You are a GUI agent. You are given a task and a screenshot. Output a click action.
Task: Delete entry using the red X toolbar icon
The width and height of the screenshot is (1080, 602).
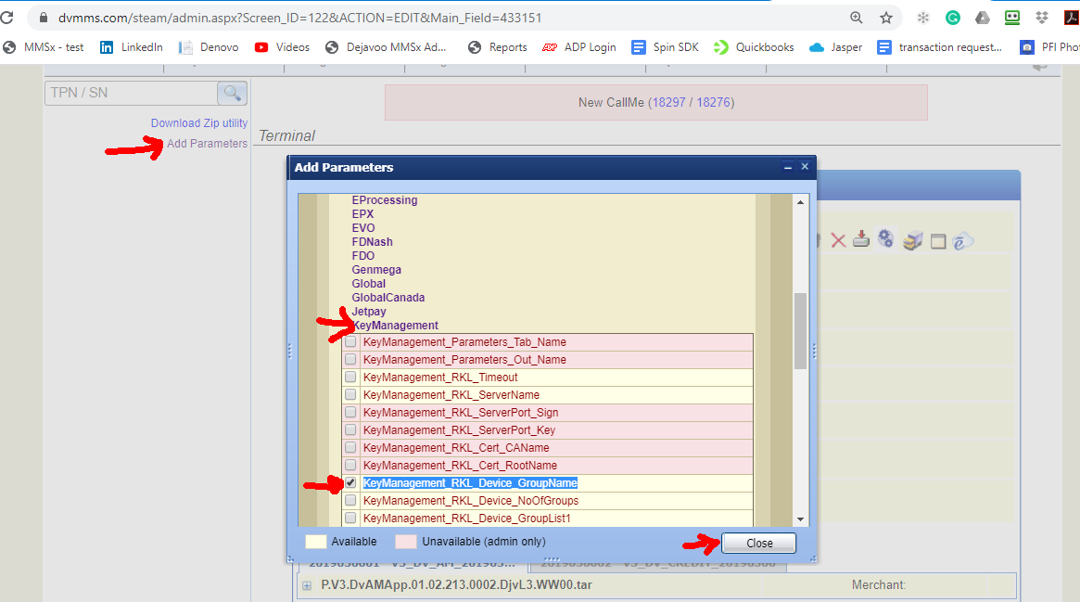click(x=838, y=239)
